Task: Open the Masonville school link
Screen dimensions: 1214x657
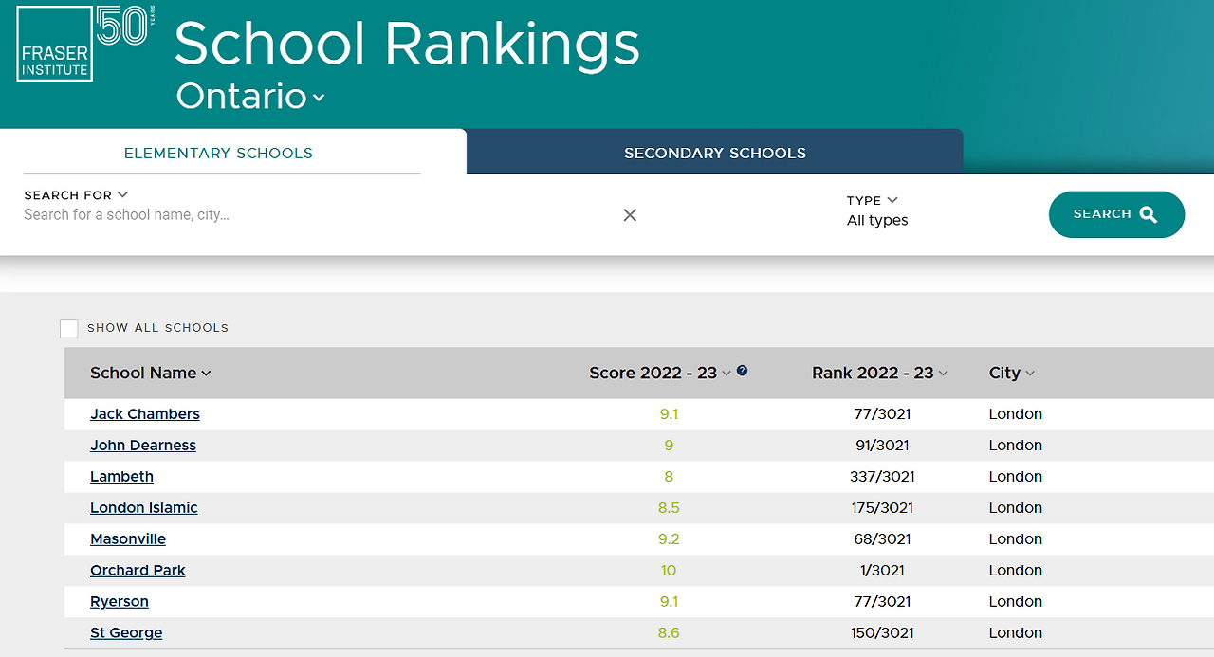Action: [128, 539]
